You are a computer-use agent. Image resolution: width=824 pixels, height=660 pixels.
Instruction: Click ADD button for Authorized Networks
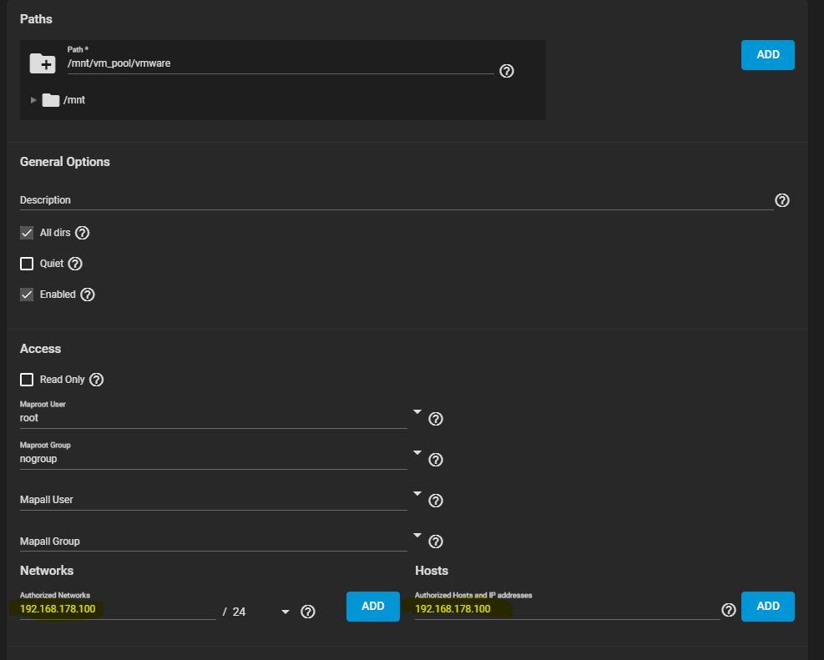[372, 607]
